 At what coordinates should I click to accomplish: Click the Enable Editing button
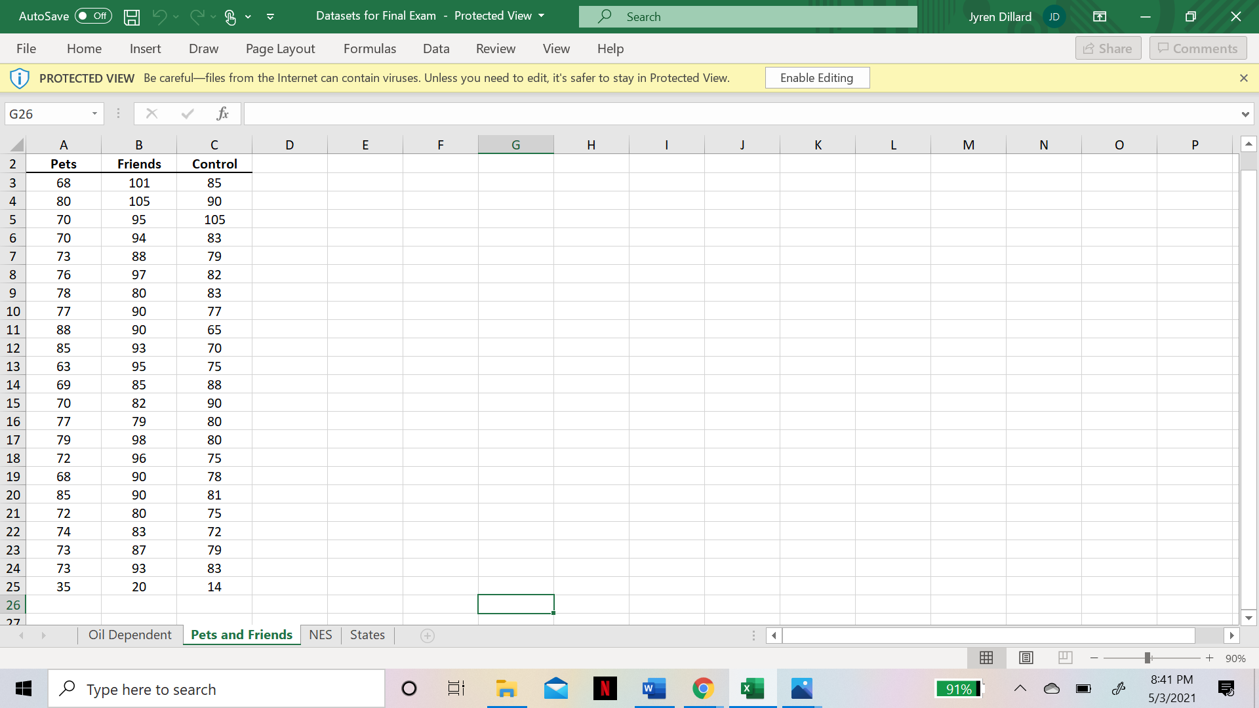[817, 78]
